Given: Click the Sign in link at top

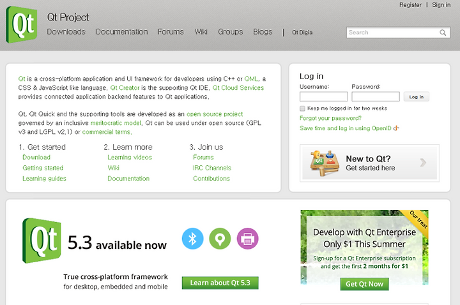Looking at the screenshot, I should [x=441, y=5].
